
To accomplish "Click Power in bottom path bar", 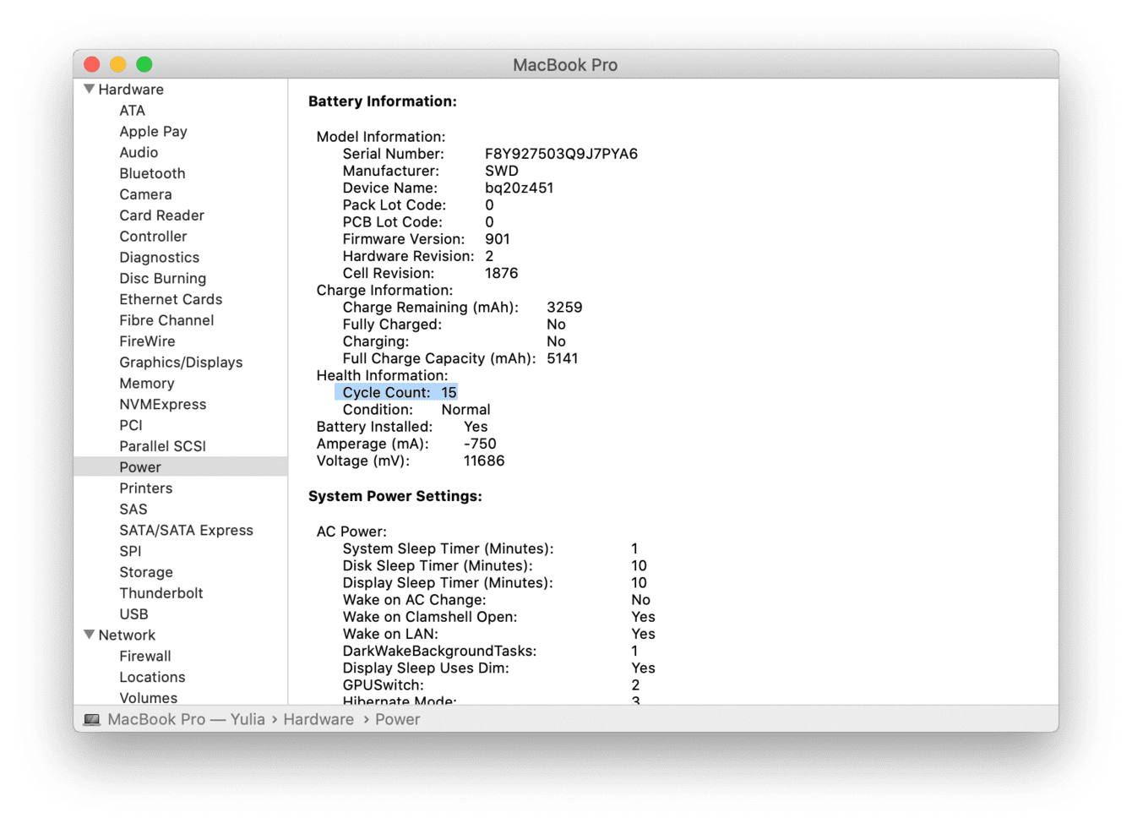I will click(398, 720).
